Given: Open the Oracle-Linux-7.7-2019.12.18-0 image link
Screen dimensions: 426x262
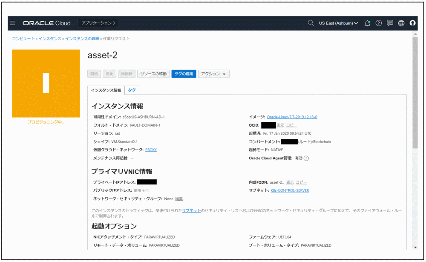Looking at the screenshot, I should (x=292, y=117).
